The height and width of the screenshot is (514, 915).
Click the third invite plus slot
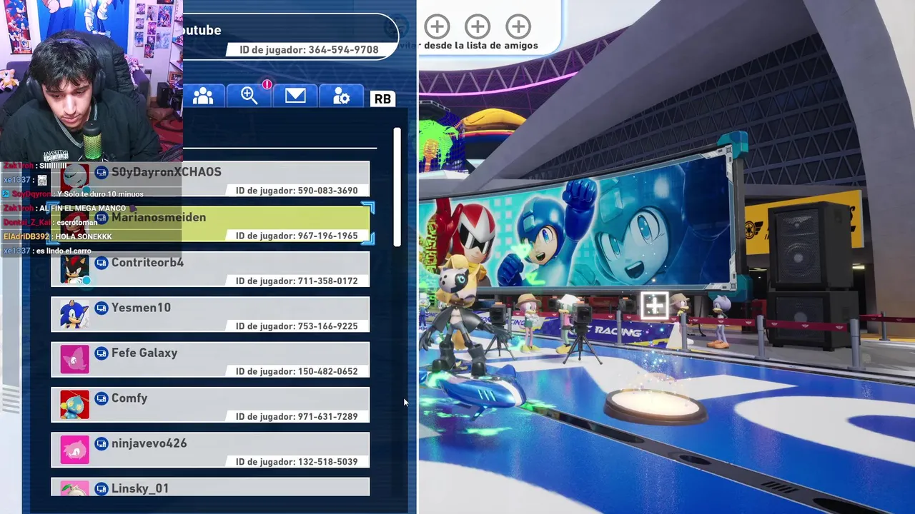click(518, 27)
